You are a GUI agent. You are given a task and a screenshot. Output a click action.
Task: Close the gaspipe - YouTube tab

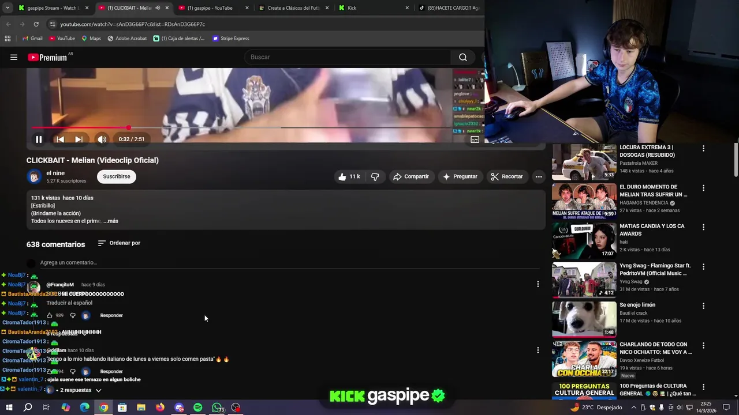pos(247,8)
